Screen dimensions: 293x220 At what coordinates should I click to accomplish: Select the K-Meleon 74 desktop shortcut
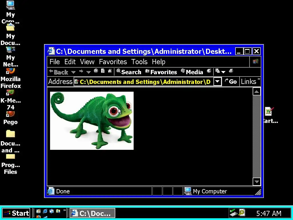click(11, 100)
